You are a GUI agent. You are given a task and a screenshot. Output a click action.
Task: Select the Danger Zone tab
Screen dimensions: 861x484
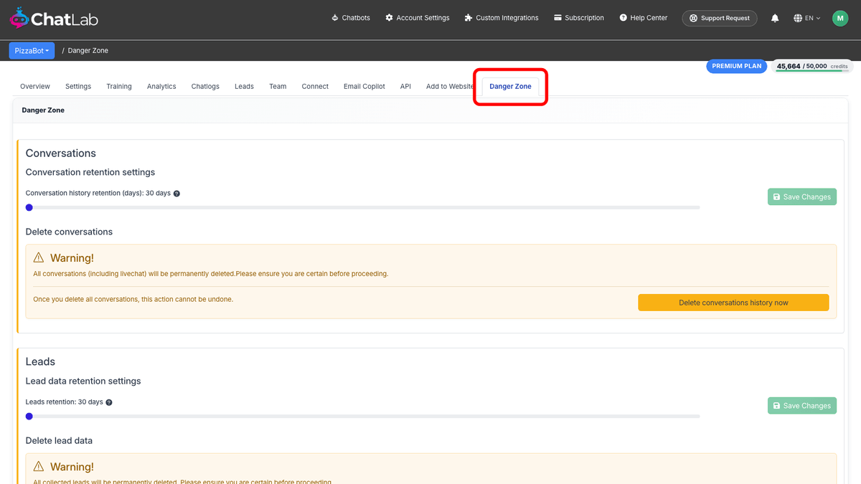(511, 86)
